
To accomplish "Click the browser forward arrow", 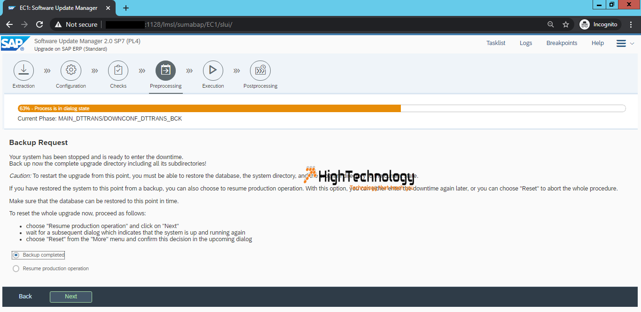I will 24,24.
